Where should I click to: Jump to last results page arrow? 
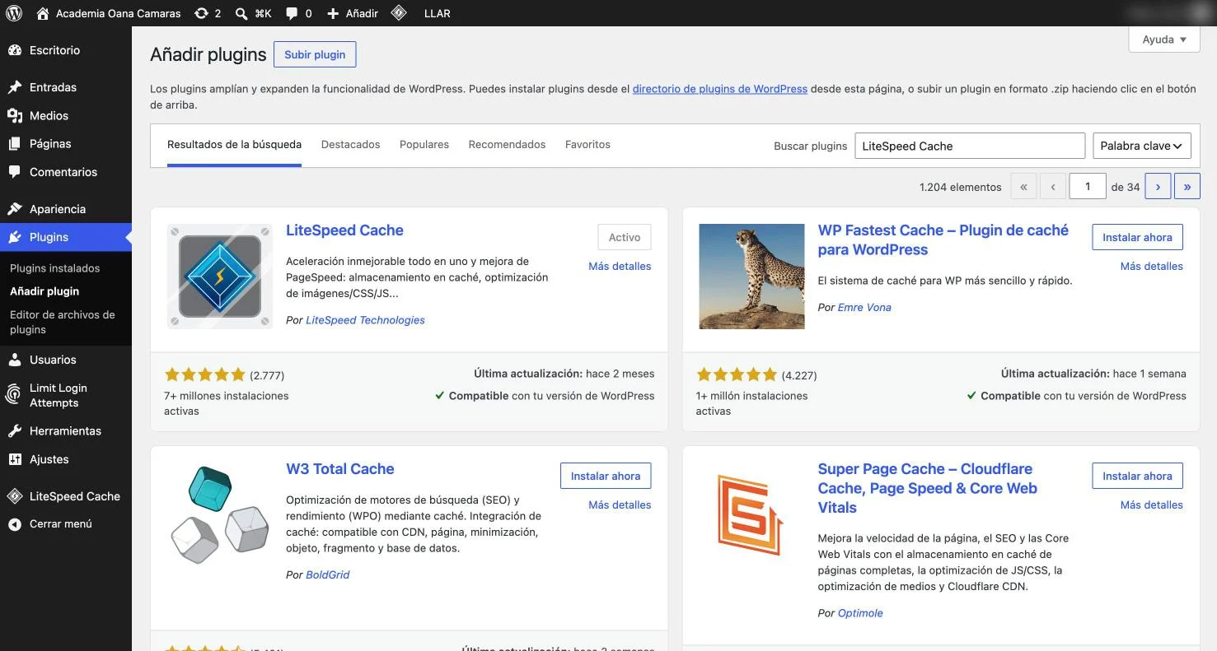(x=1187, y=187)
